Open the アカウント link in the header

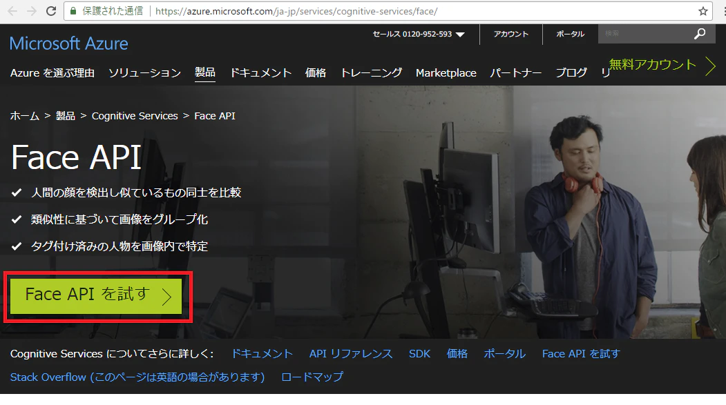tap(510, 34)
